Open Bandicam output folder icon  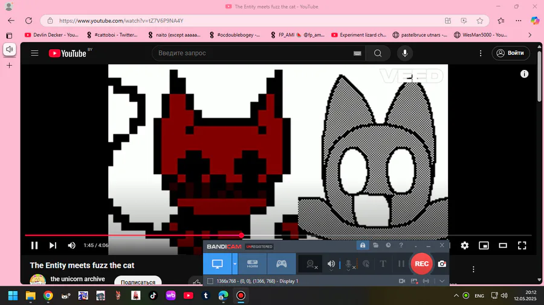coord(376,245)
